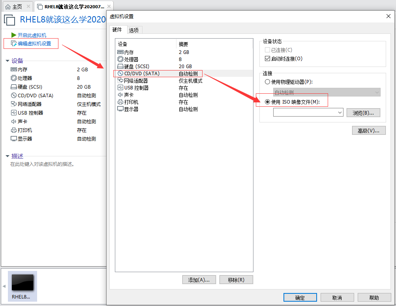Click the 设备 column header in dialog
This screenshot has height=306, width=396.
pyautogui.click(x=145, y=44)
